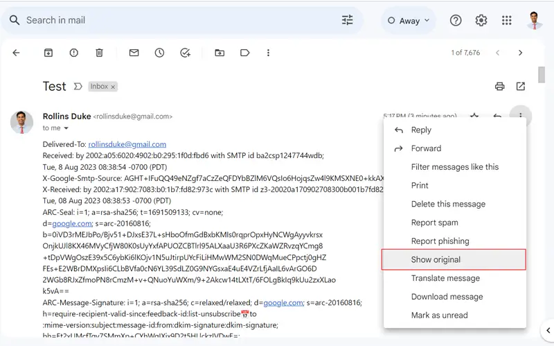The height and width of the screenshot is (346, 554).
Task: Click the Add to tasks icon
Action: pyautogui.click(x=185, y=53)
